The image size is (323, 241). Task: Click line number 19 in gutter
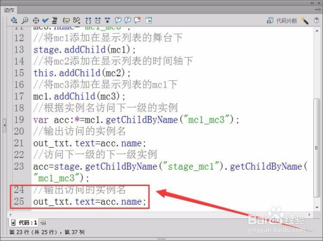pos(19,120)
